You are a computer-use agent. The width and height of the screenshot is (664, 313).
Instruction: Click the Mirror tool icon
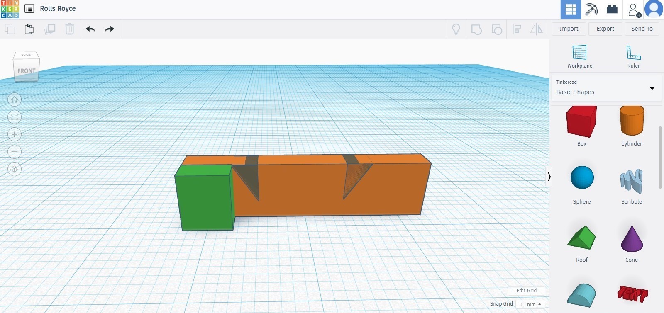click(537, 29)
